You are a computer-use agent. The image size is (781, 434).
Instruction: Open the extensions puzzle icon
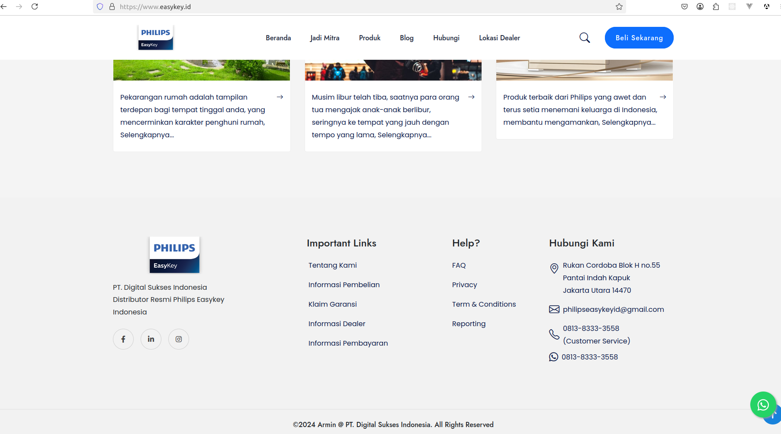coord(716,6)
